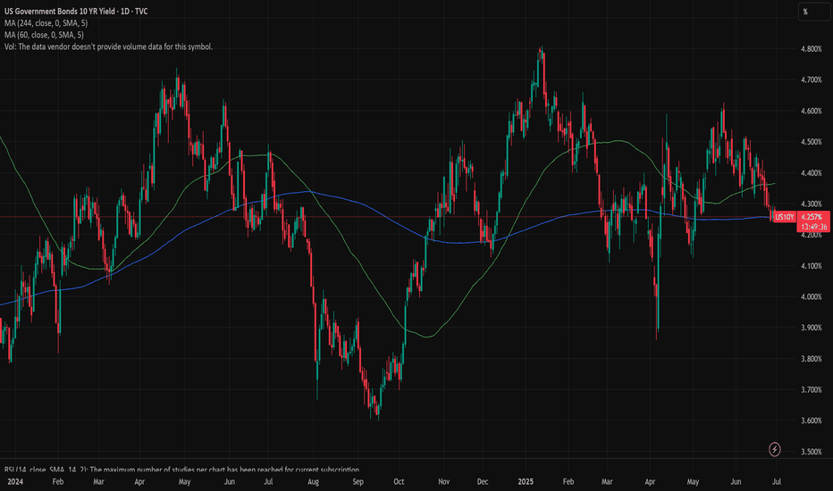Click the 3.500% price axis label
The image size is (833, 491).
coord(812,452)
